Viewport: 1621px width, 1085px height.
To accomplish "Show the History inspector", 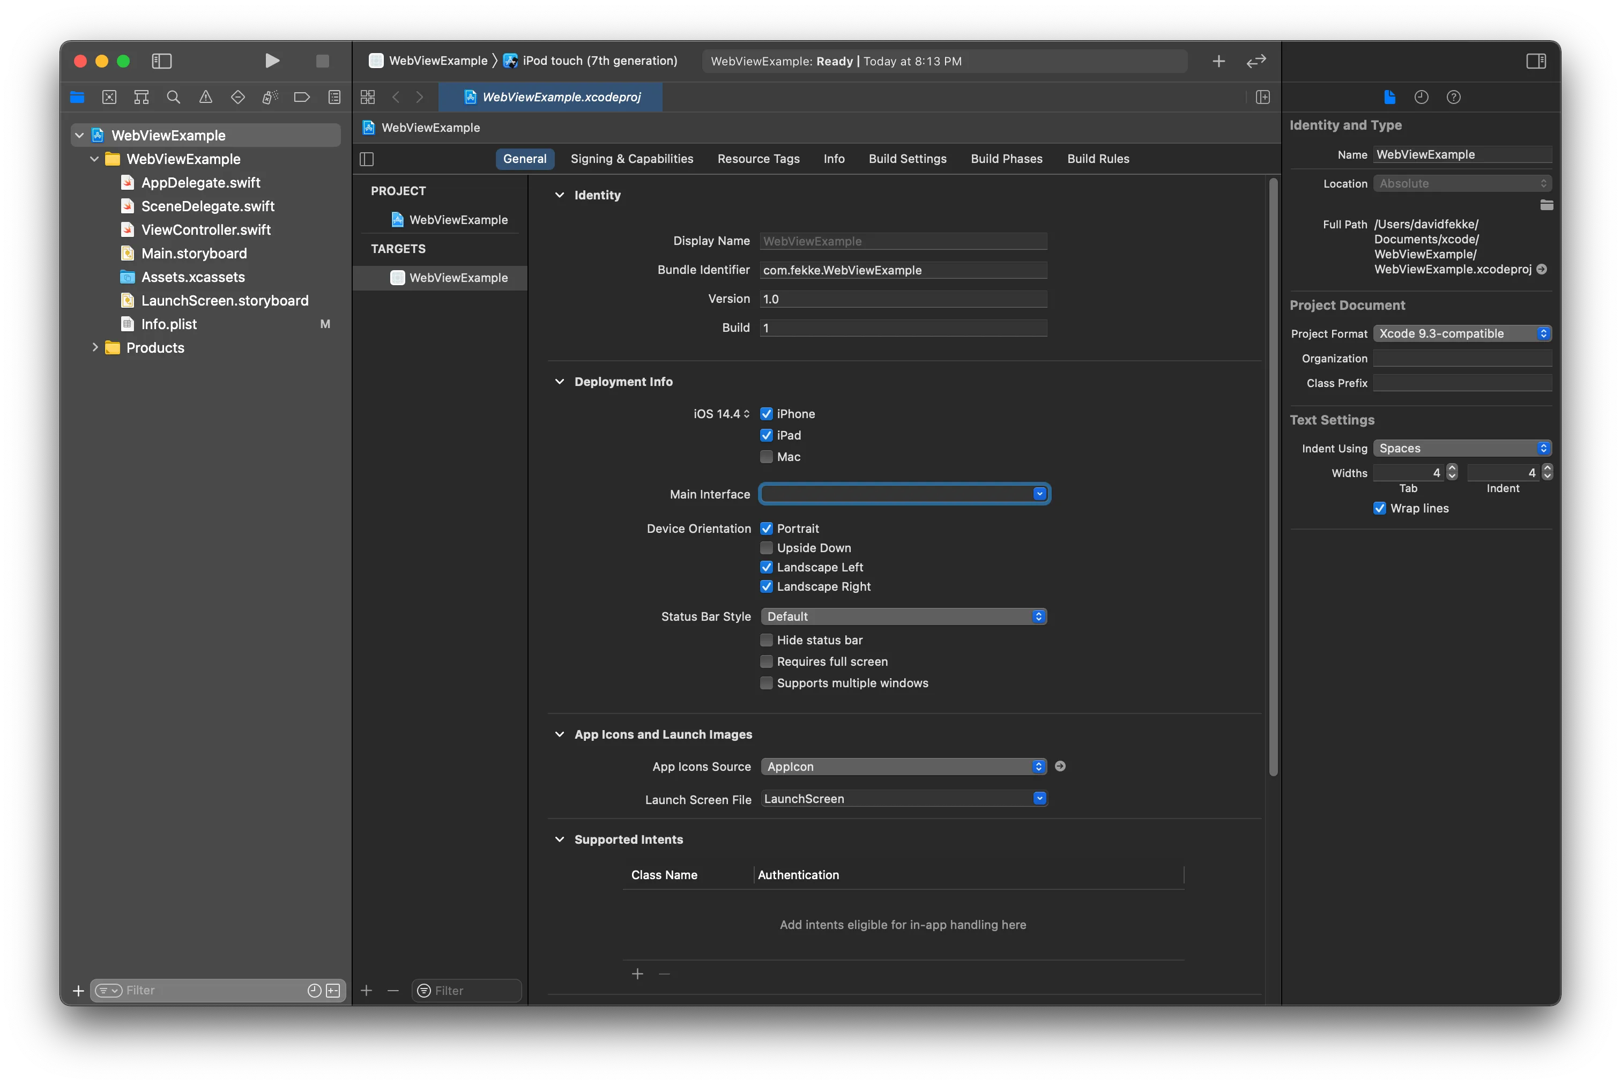I will tap(1421, 97).
